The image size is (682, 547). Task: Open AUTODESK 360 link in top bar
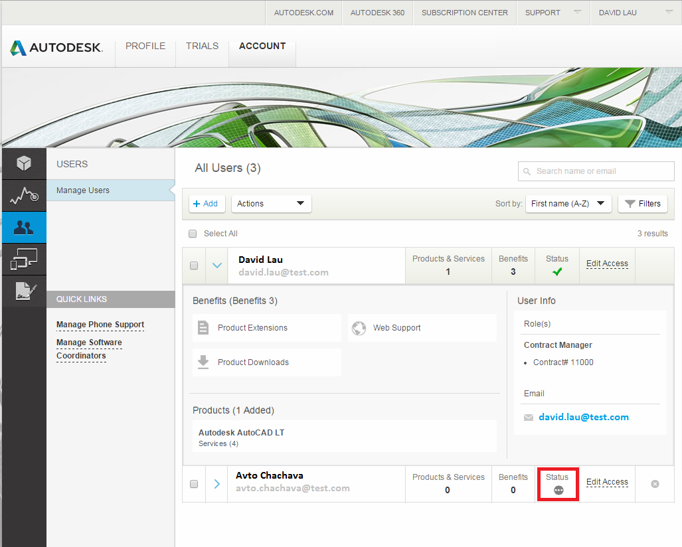click(378, 13)
